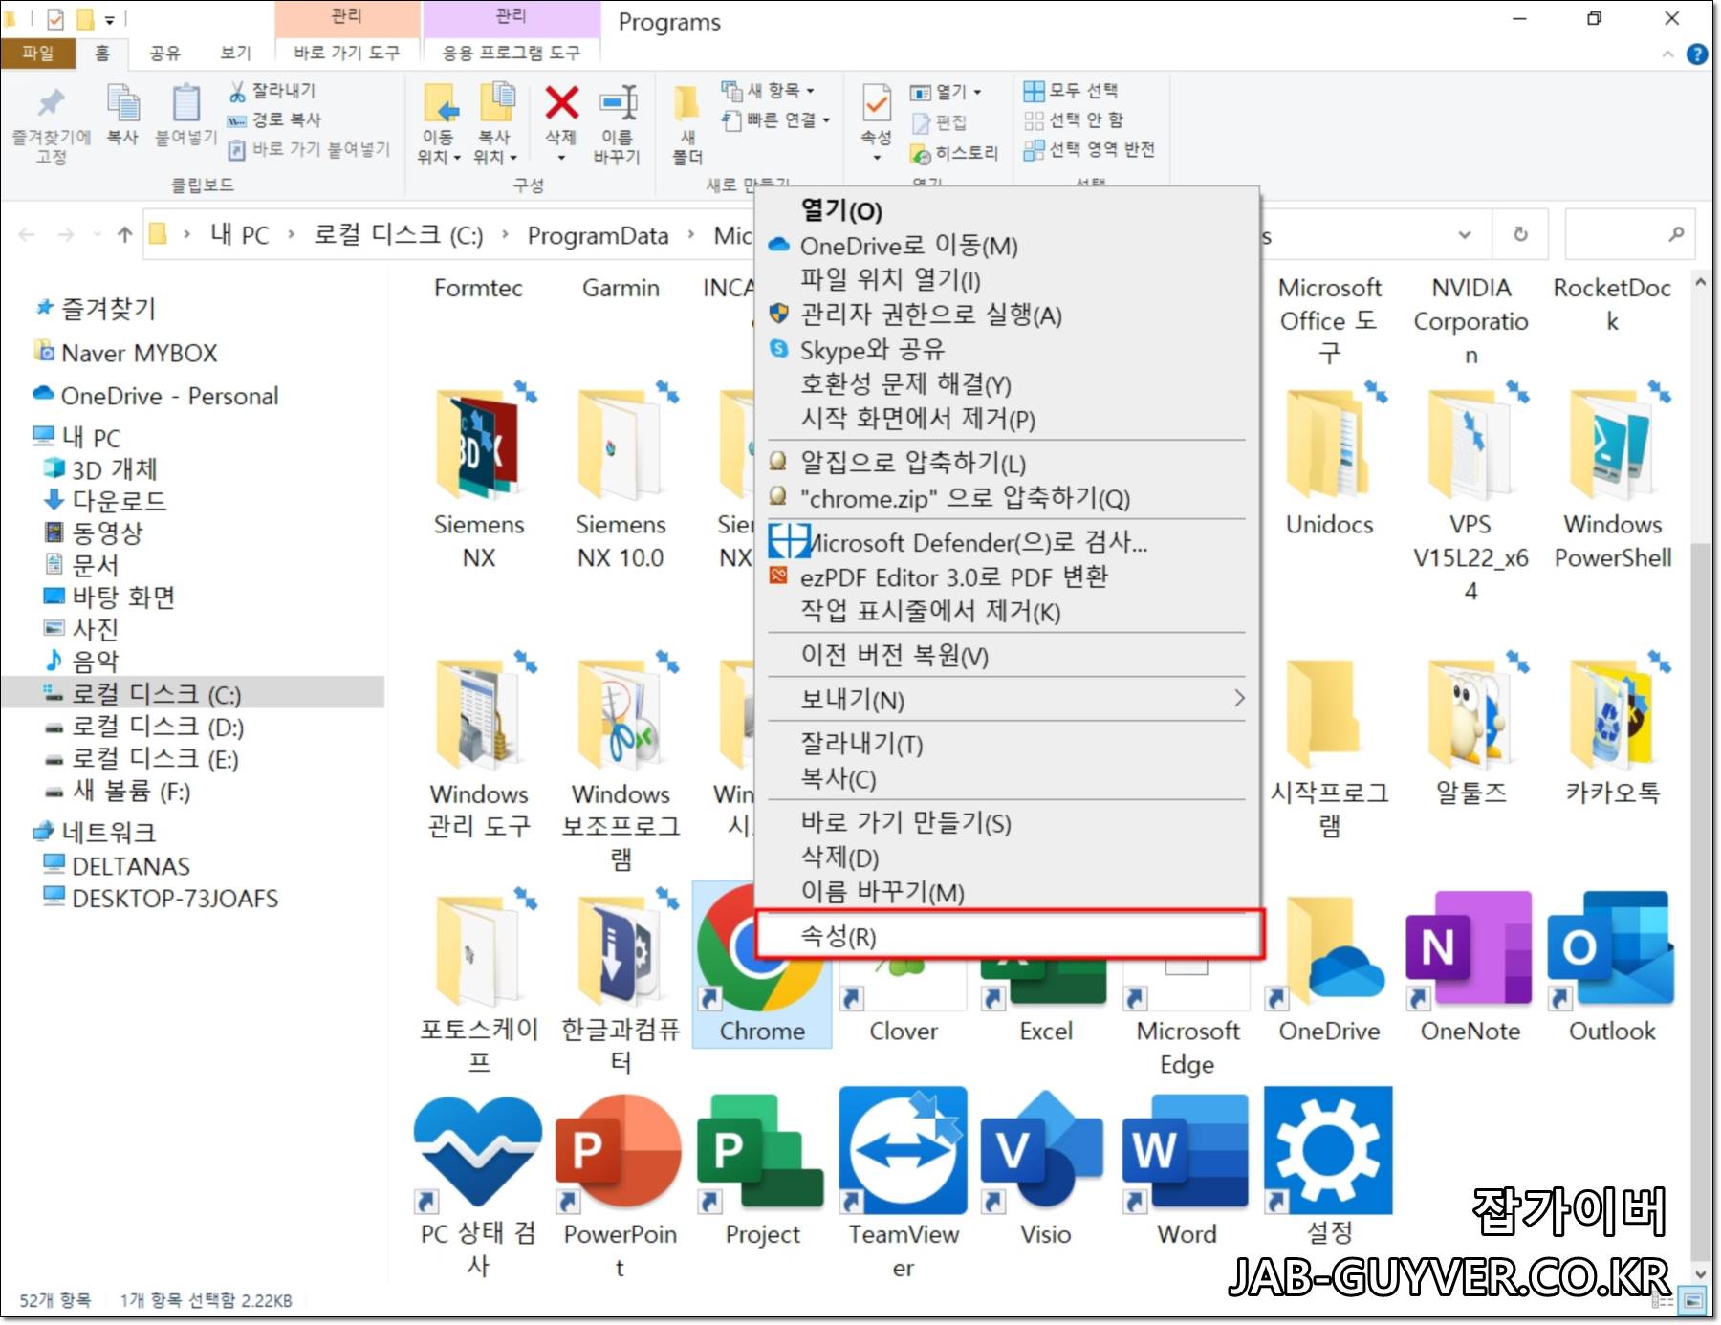
Task: Select 로컬 디스크 (D:) in navigation pane
Action: (145, 728)
